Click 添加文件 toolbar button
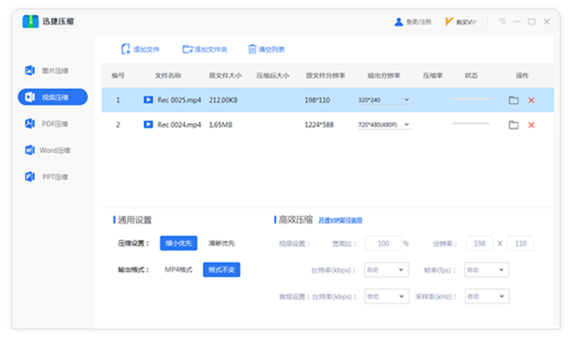 tap(140, 49)
